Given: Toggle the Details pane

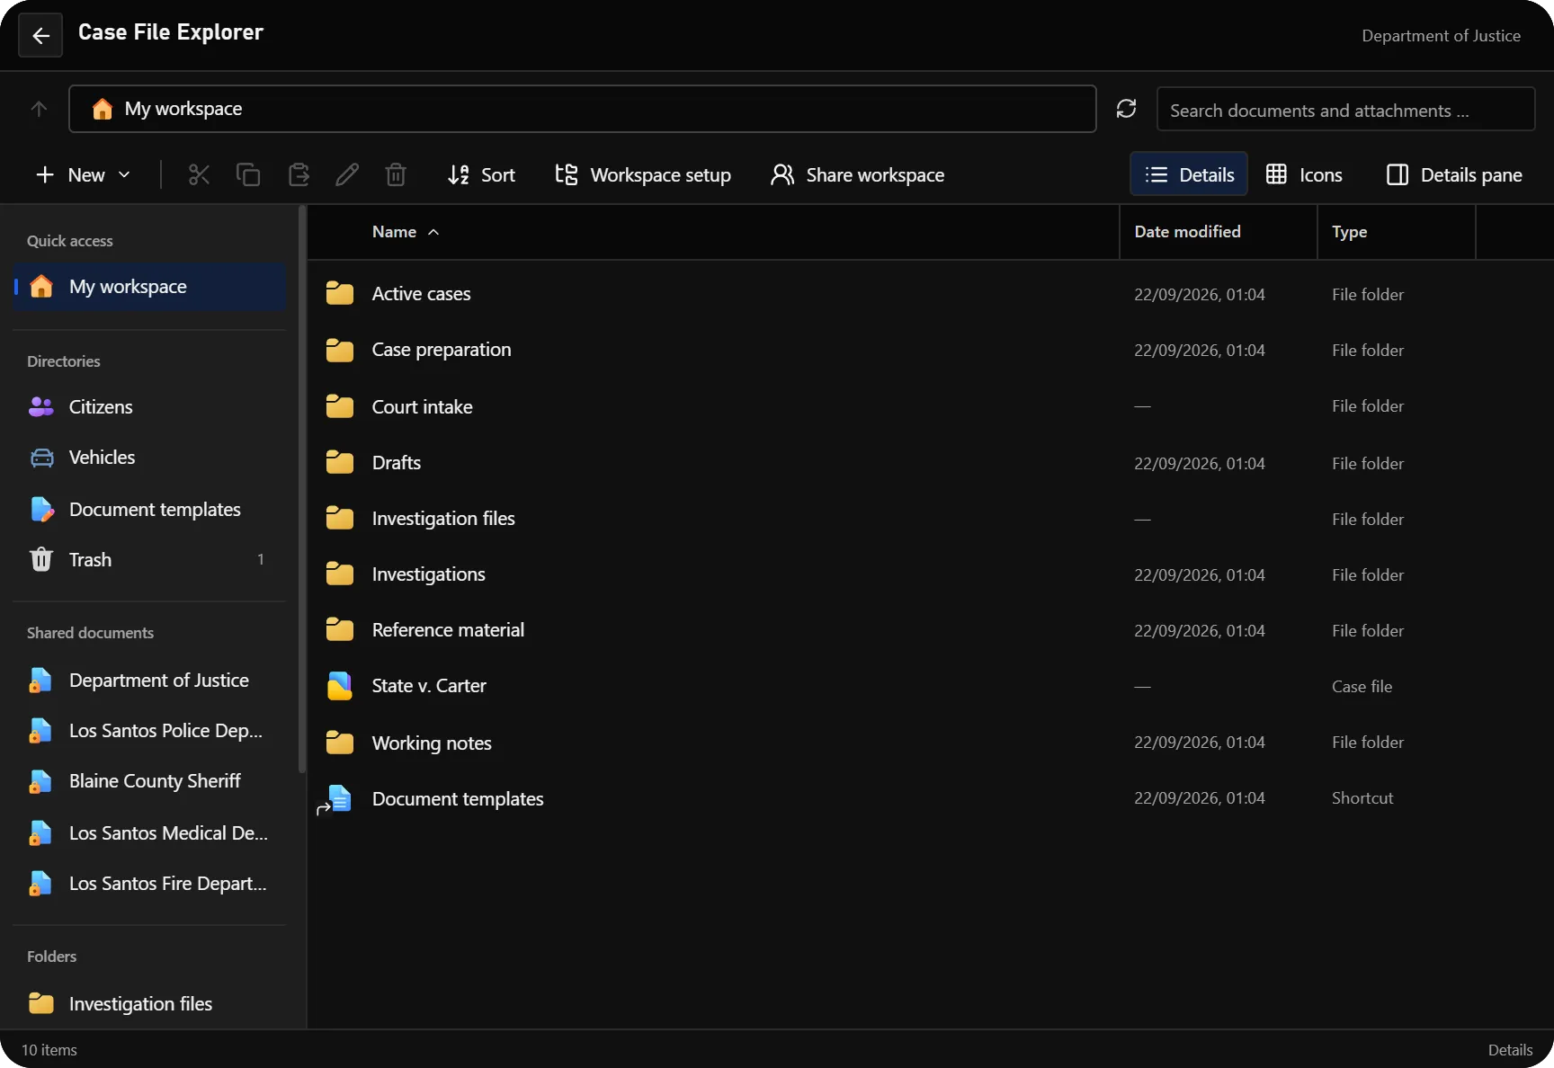Looking at the screenshot, I should 1454,174.
